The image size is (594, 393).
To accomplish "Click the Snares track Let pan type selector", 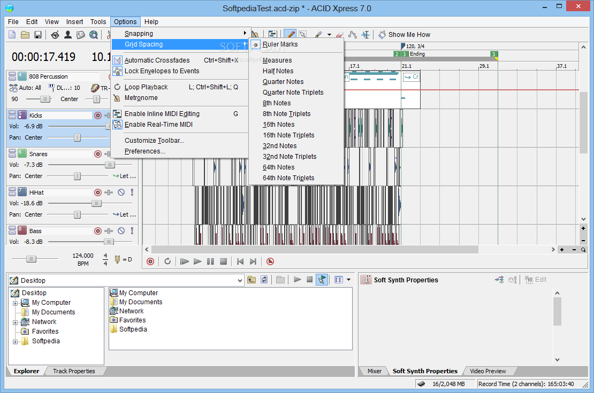I will [124, 176].
